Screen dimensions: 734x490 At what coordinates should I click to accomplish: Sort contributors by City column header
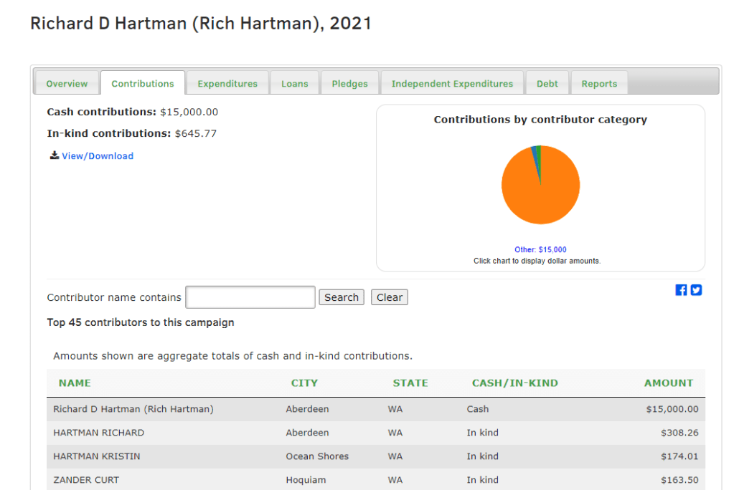(x=304, y=383)
